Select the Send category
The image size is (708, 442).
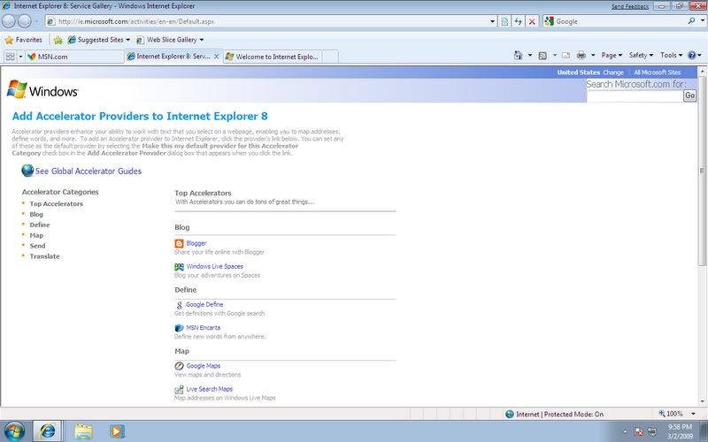tap(37, 246)
